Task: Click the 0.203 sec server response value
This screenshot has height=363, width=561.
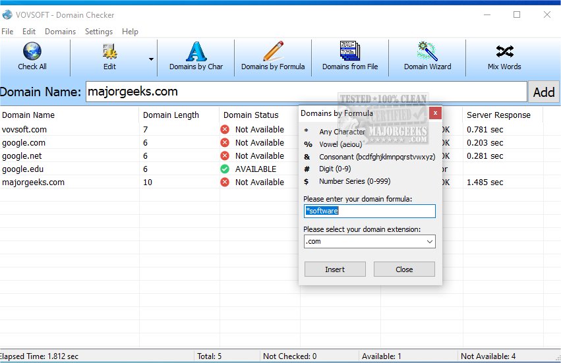Action: [485, 143]
